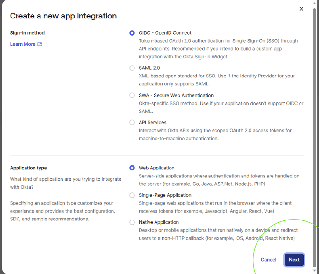319x274 pixels.
Task: Click the SAML 2.0 label text
Action: [x=149, y=68]
